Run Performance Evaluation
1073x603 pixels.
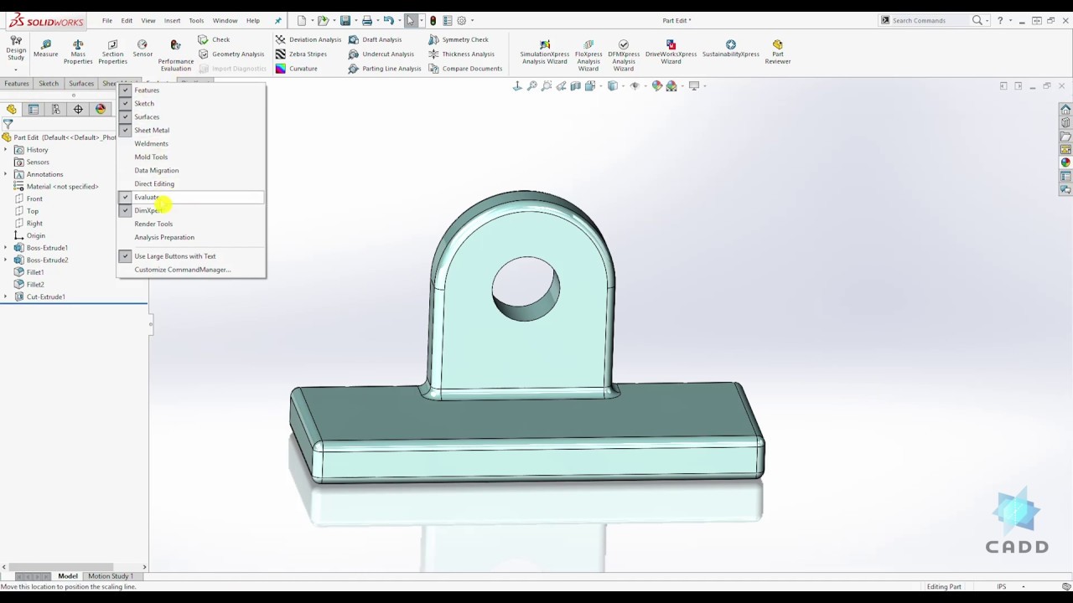175,55
